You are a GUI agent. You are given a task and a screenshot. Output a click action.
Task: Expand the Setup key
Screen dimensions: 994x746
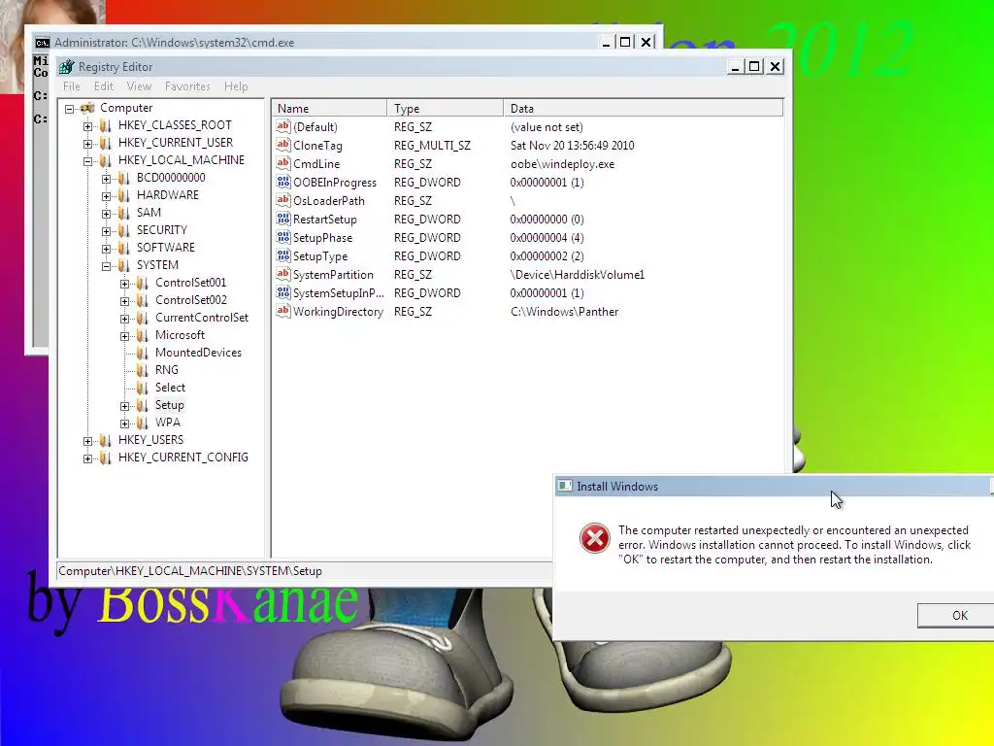click(125, 406)
